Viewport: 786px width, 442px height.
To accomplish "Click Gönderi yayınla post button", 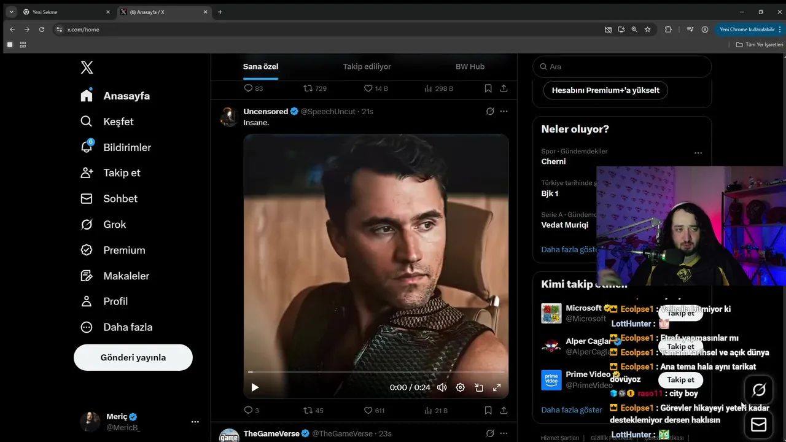I will 133,357.
